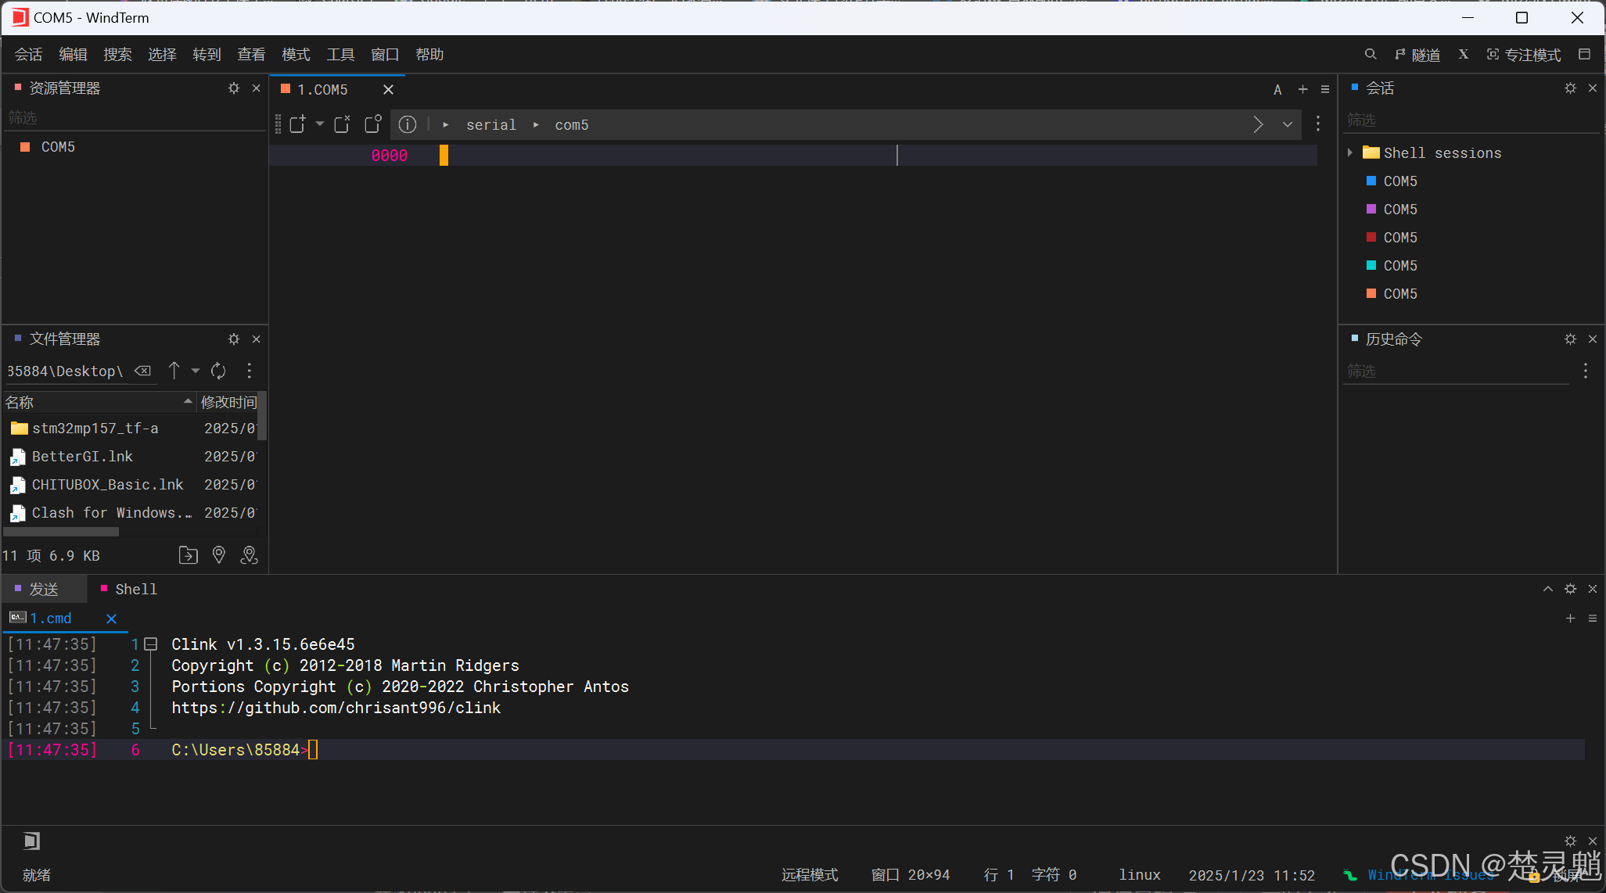
Task: Click the github clink link in the terminal
Action: click(336, 708)
